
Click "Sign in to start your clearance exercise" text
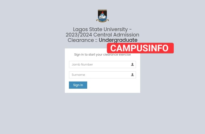(102, 54)
